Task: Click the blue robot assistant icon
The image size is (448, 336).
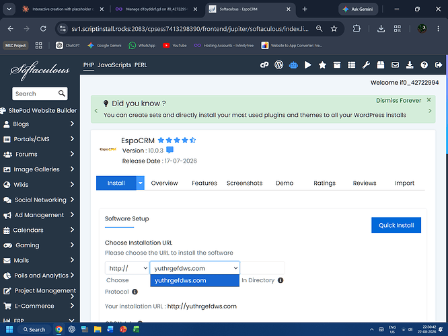Action: [293, 65]
